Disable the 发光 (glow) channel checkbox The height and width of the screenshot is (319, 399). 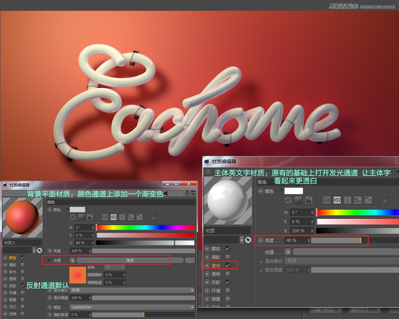[228, 265]
